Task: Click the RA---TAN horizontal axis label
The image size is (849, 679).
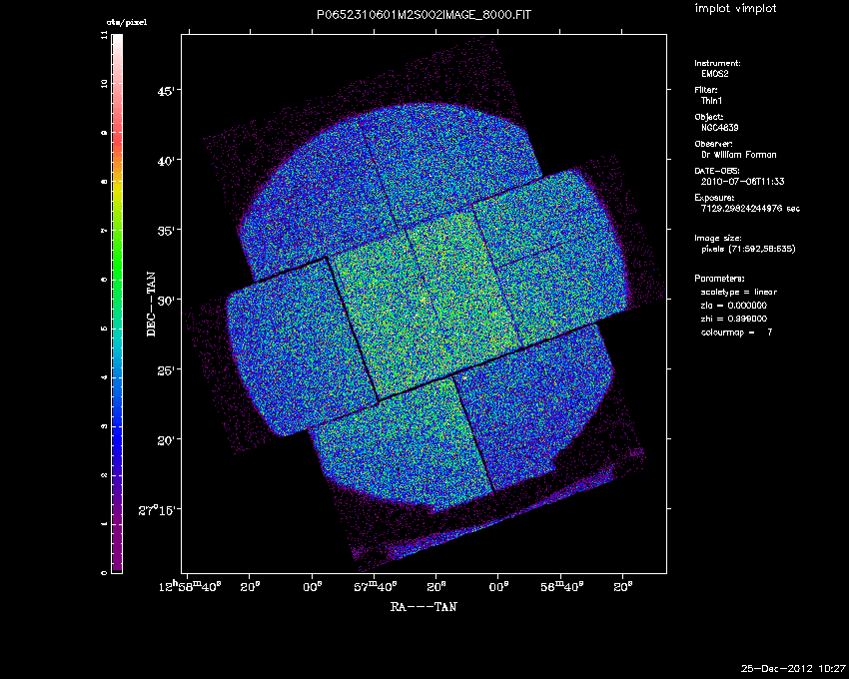Action: tap(424, 607)
